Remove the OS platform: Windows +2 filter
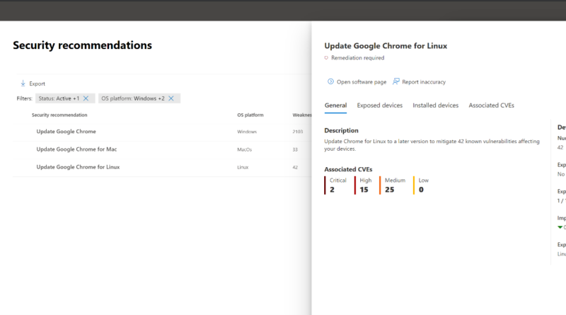The image size is (566, 315). tap(171, 98)
